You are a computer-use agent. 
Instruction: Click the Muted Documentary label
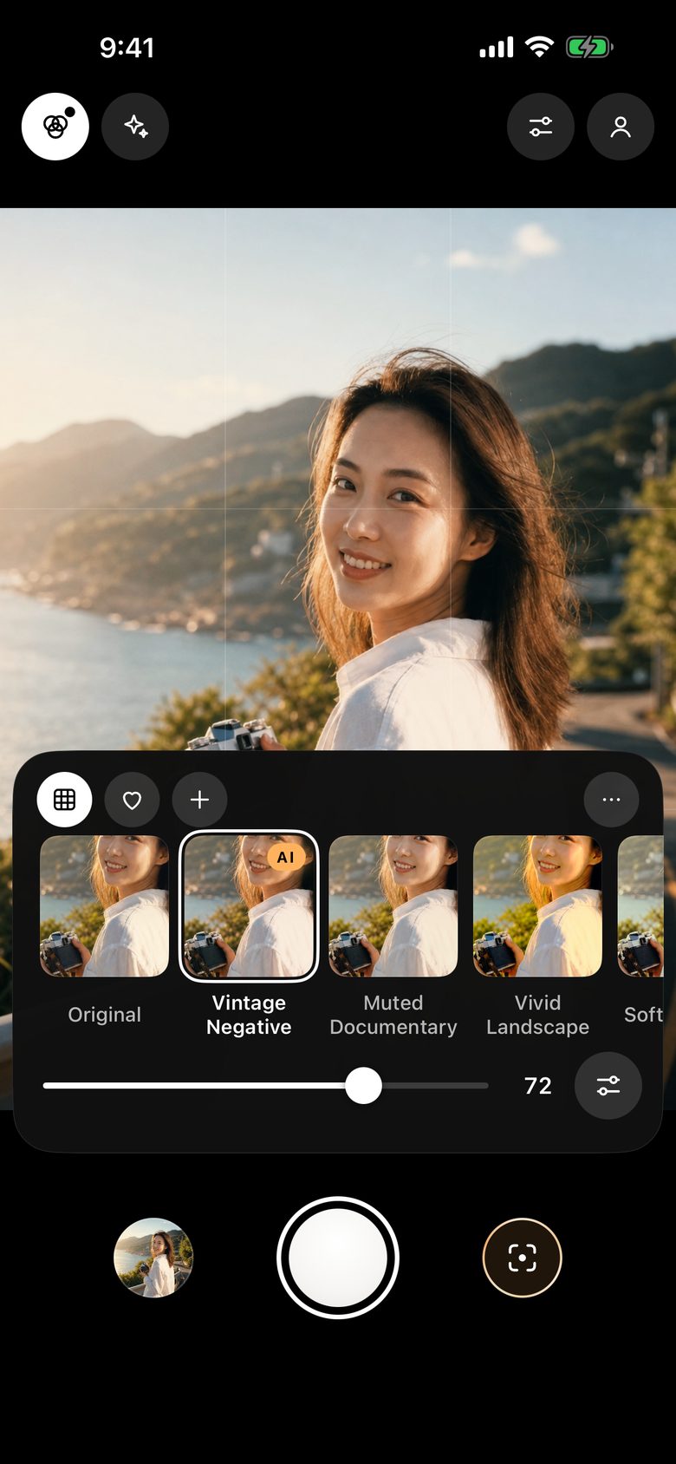[393, 1015]
